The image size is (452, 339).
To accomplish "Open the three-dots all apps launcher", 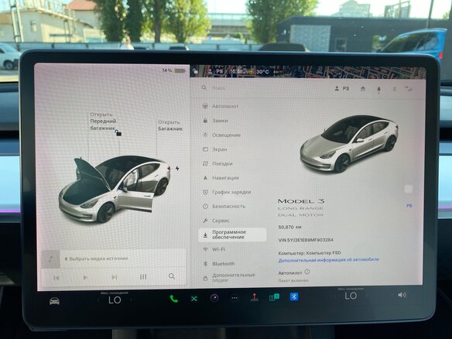I will 235,298.
